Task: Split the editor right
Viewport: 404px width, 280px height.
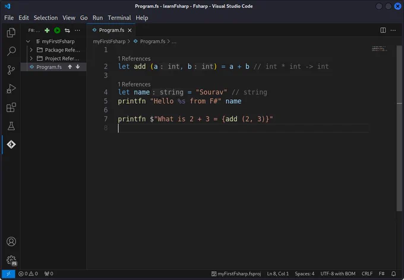Action: (x=383, y=30)
